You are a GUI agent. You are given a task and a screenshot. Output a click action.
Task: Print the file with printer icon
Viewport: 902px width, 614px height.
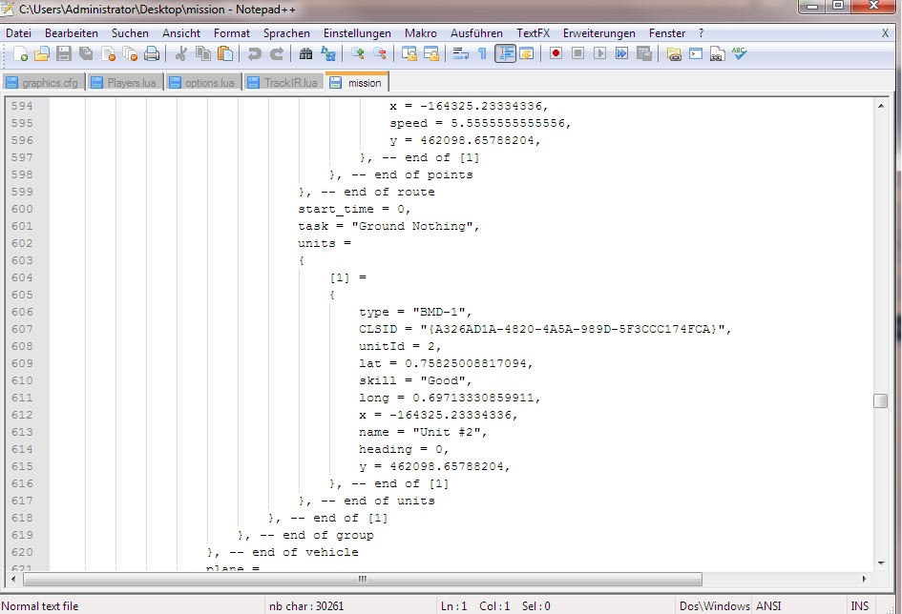152,54
